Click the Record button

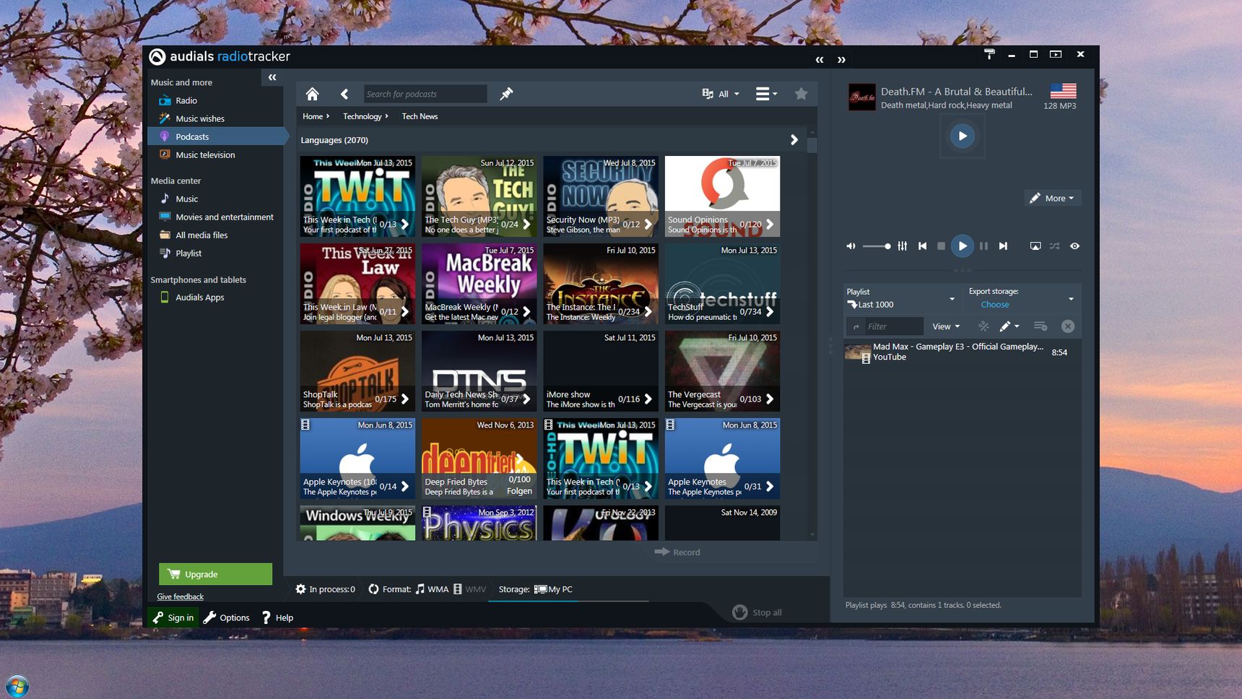(x=677, y=552)
